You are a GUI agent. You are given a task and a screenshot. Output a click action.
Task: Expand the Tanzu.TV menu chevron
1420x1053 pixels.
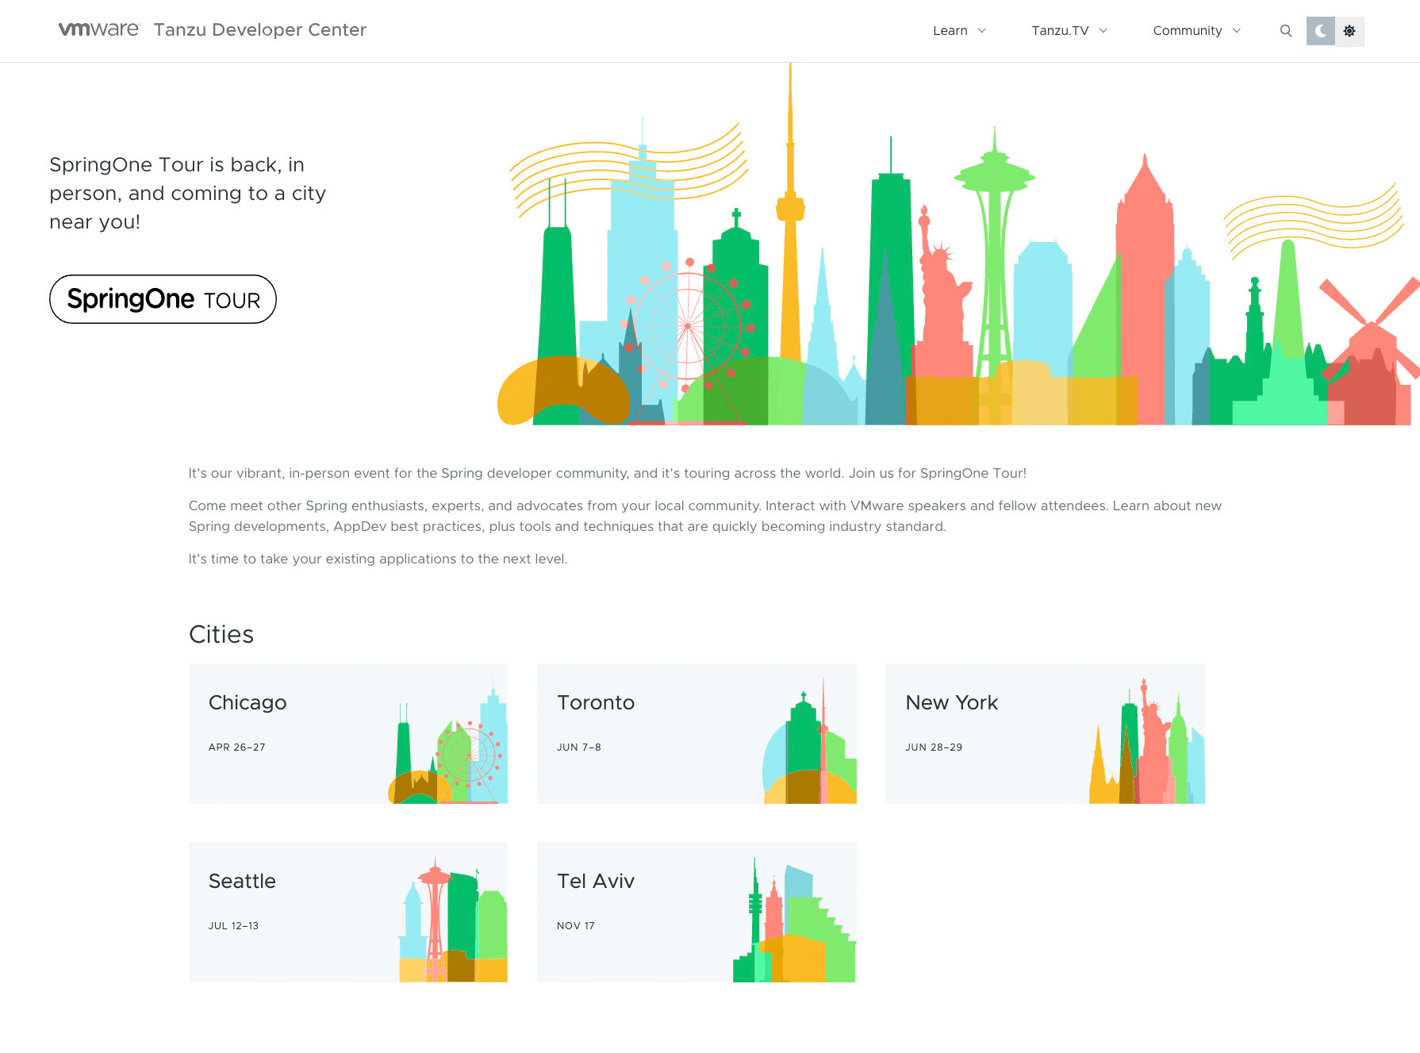1103,31
